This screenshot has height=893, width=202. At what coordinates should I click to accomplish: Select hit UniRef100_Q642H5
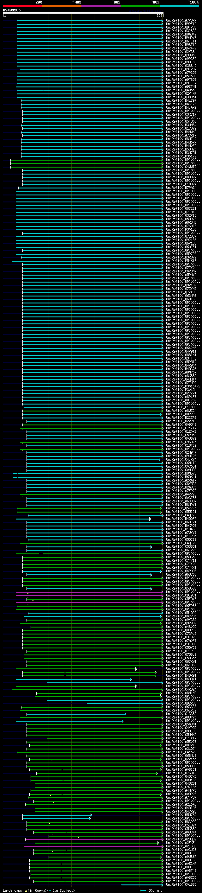181,348
